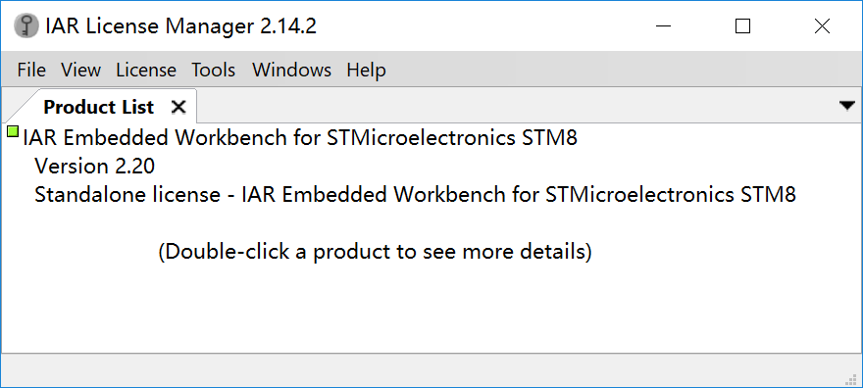Open the Tools menu
Viewport: 863px width, 388px height.
click(214, 70)
